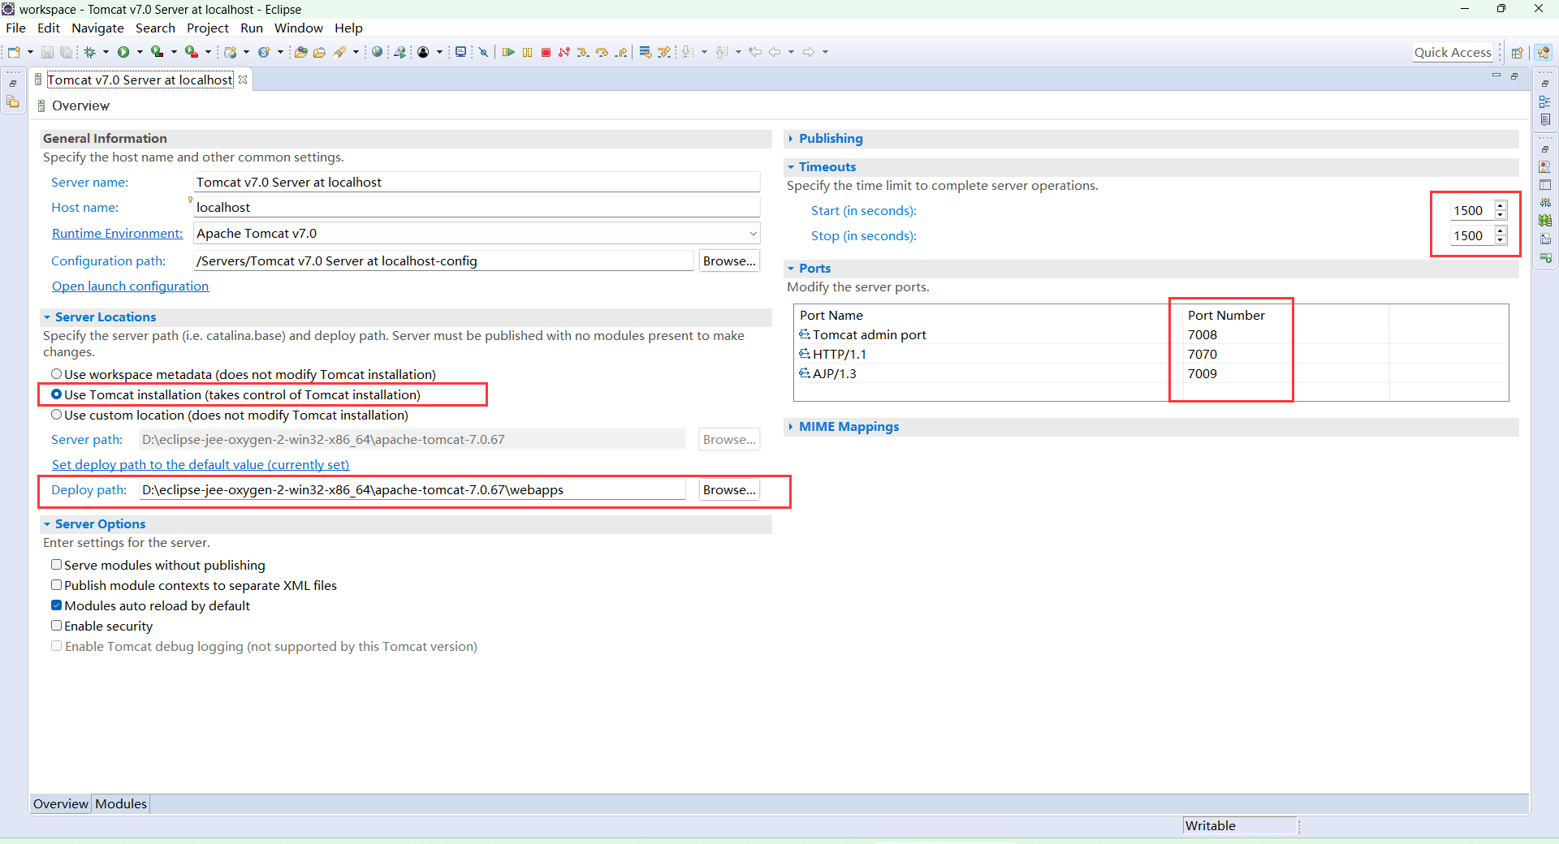Open the Debug icon dropdown arrow

point(106,52)
